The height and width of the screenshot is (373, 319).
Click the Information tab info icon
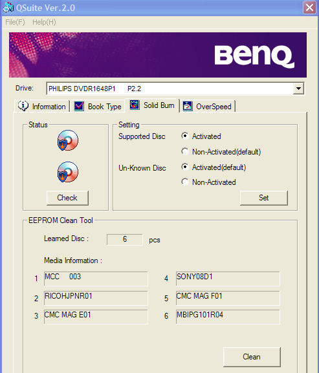tap(23, 105)
